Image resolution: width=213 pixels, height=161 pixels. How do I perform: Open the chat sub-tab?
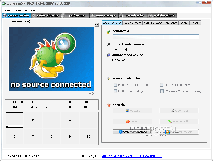point(184,23)
